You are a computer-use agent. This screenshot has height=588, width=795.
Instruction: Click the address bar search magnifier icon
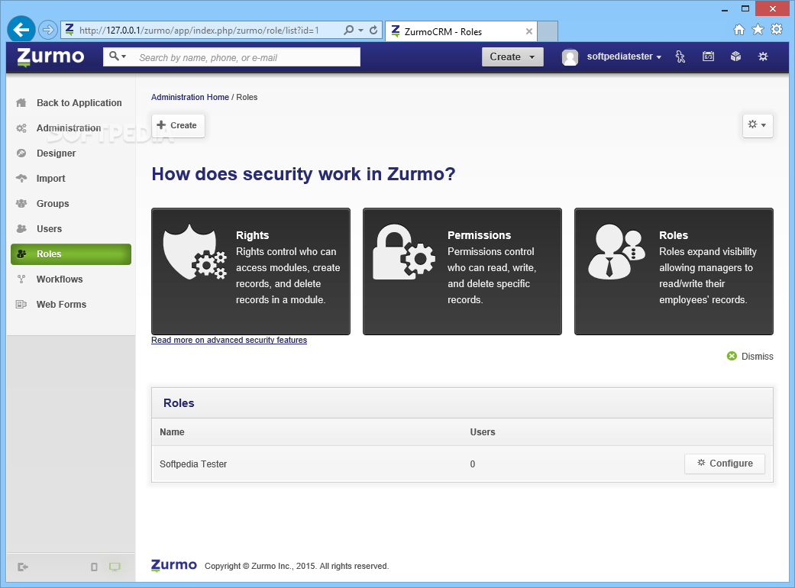tap(348, 30)
